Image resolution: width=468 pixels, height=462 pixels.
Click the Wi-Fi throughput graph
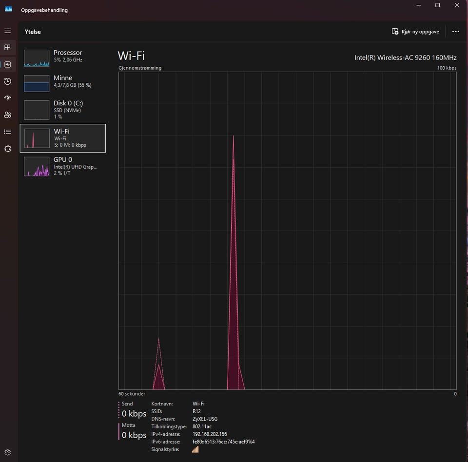tap(288, 231)
